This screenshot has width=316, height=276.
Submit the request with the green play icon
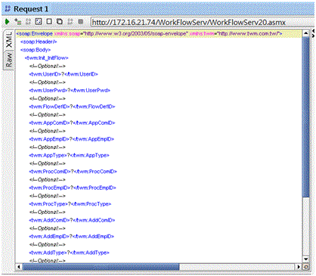pyautogui.click(x=7, y=22)
